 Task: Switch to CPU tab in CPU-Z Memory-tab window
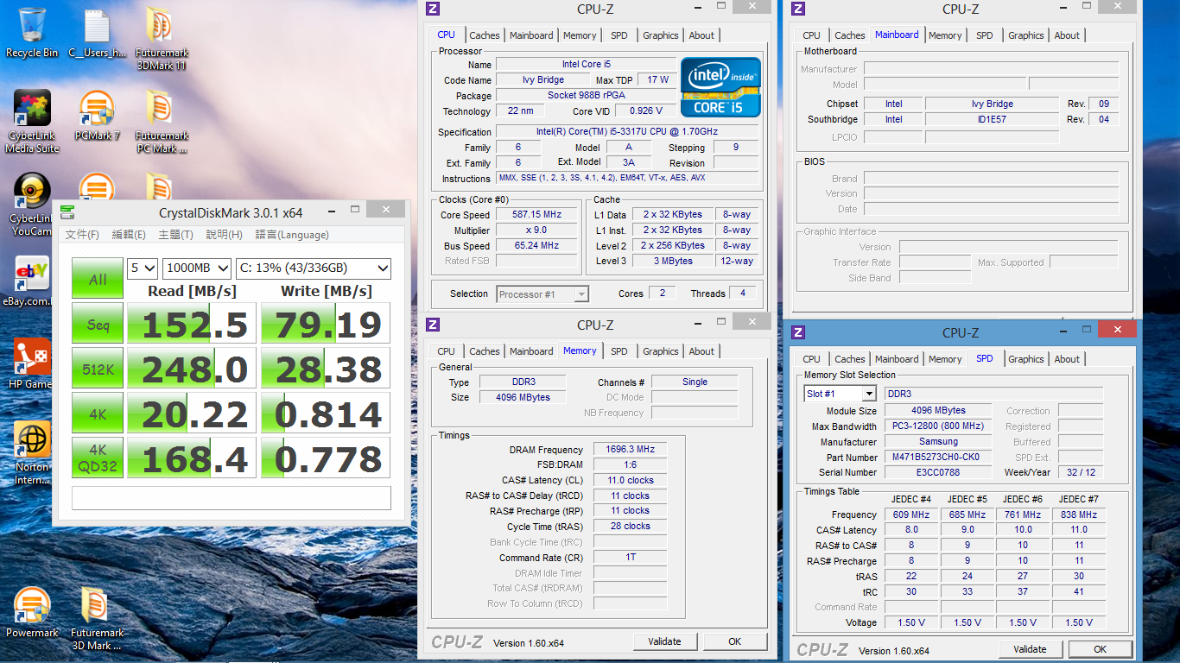(446, 351)
